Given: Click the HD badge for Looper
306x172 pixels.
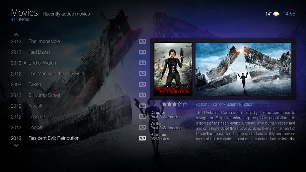Looking at the screenshot, I should pos(142,127).
